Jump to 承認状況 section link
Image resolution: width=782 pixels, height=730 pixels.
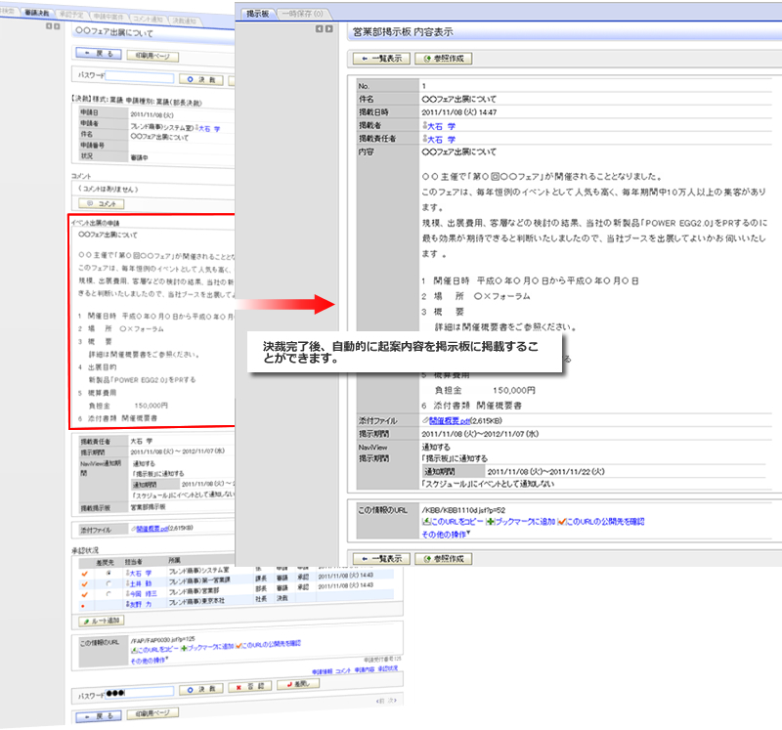coord(388,668)
